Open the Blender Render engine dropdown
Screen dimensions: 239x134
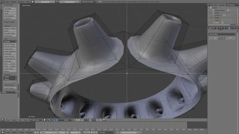click(x=90, y=2)
